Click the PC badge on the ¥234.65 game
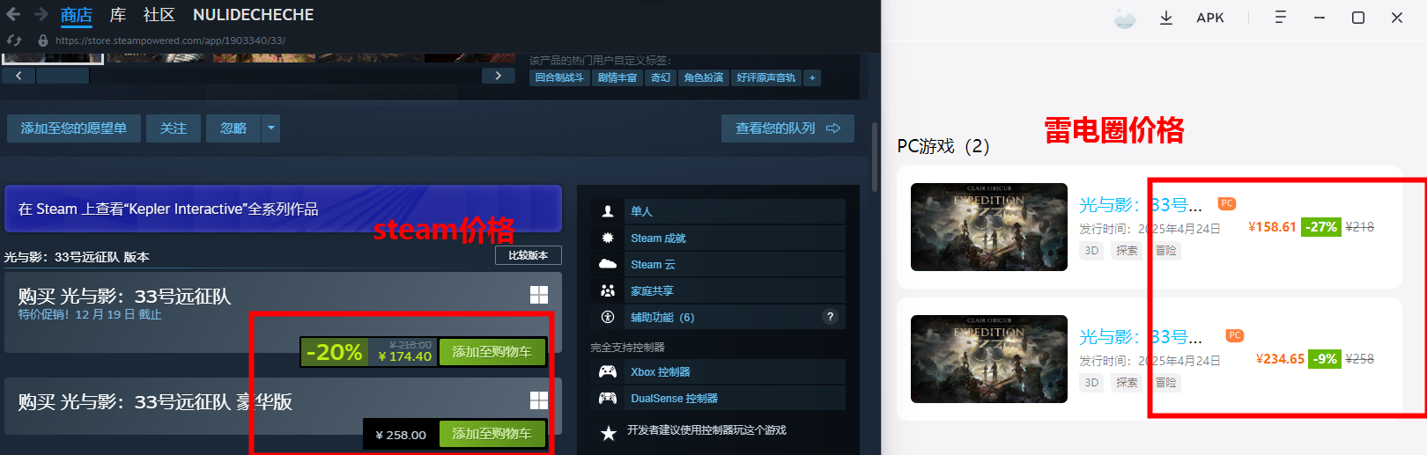Screen dimensions: 1427x455 [x=1235, y=335]
